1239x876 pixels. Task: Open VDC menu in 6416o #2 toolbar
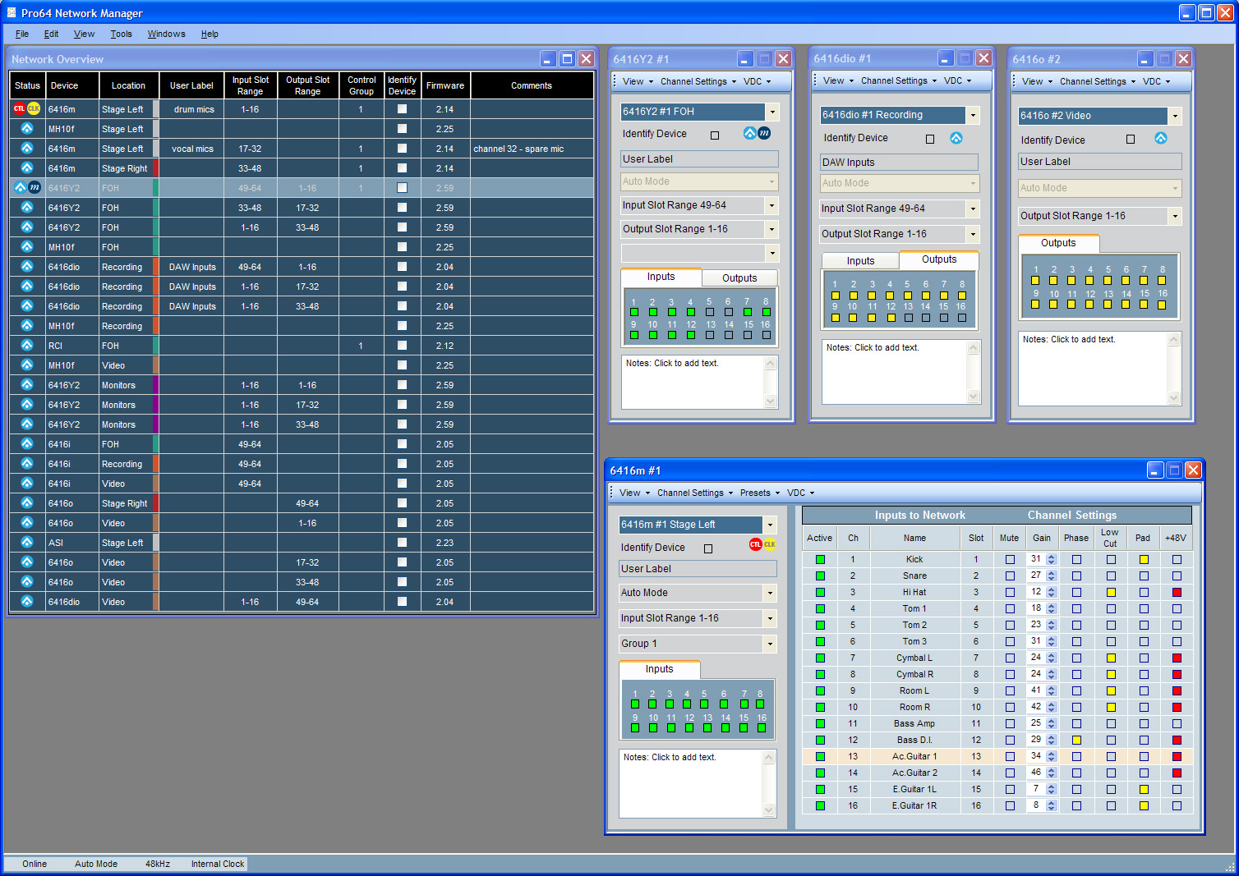click(1156, 81)
